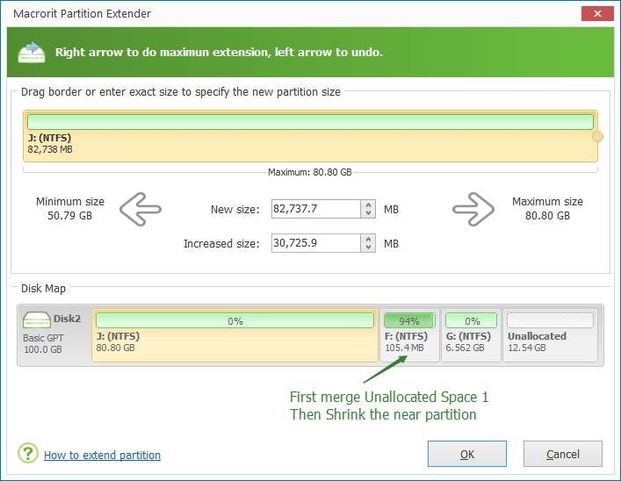Click the green help question mark icon
The image size is (621, 481).
(28, 453)
